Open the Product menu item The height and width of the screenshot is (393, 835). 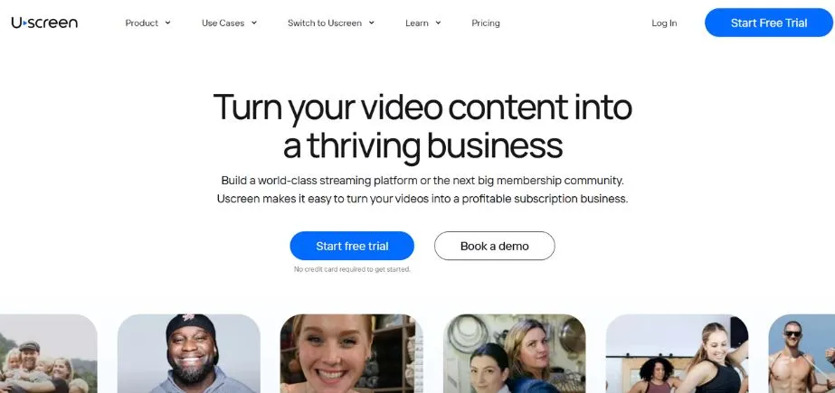[x=142, y=23]
